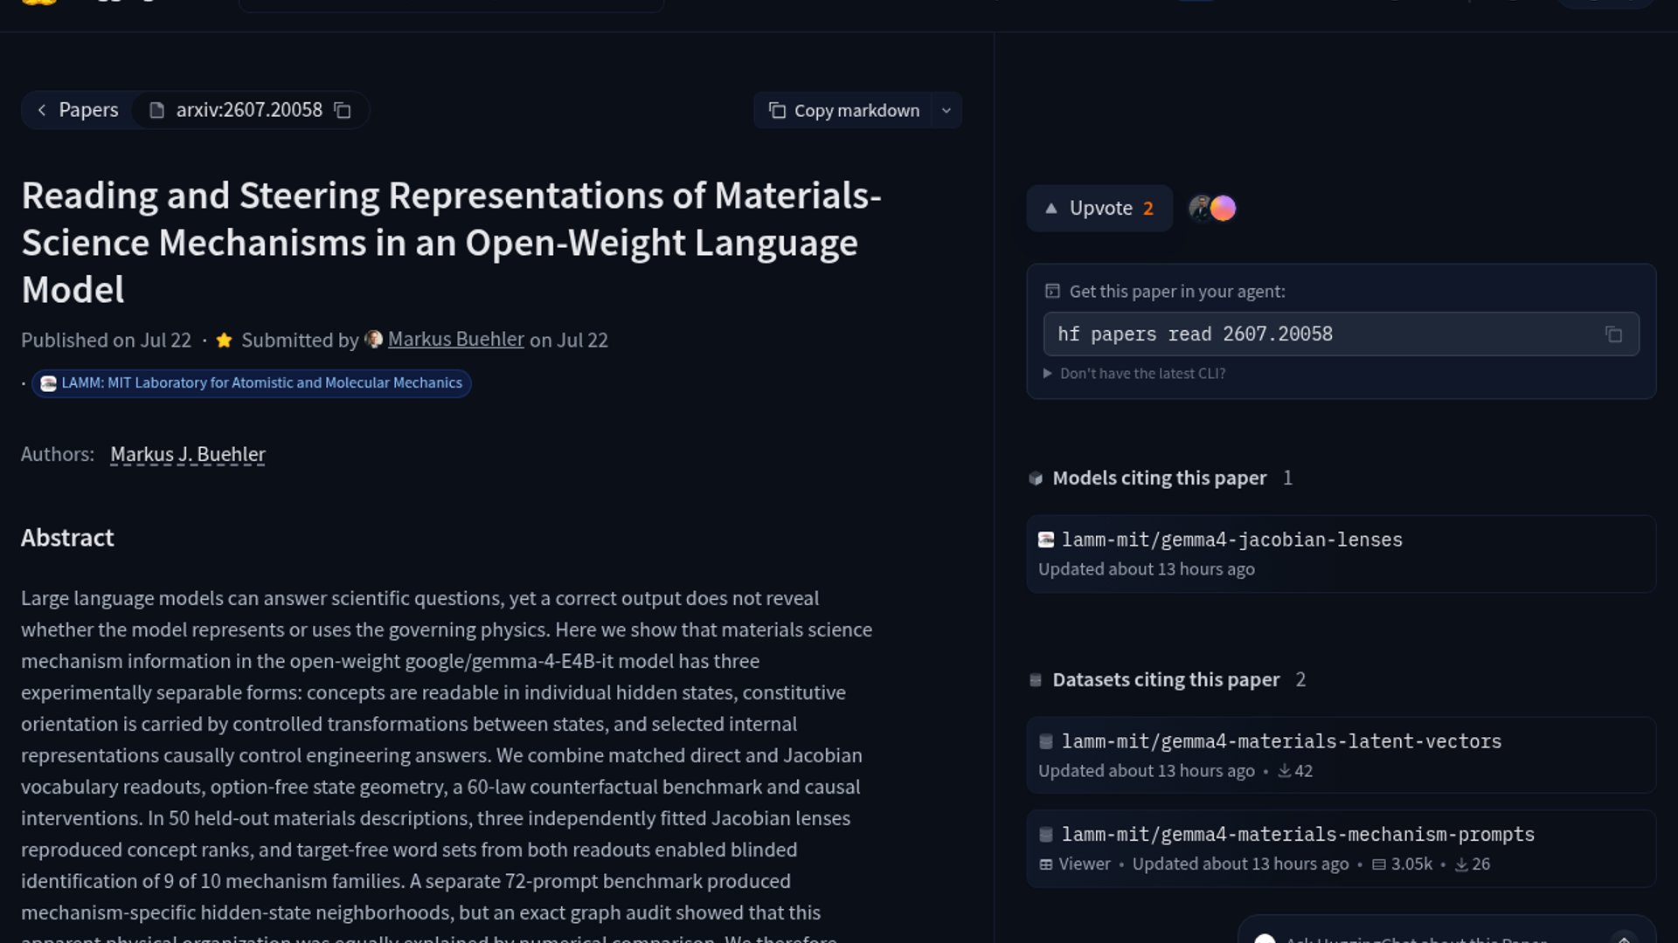The width and height of the screenshot is (1678, 943).
Task: Open lamm-mit/gemma4-jacobian-lenses model
Action: pyautogui.click(x=1231, y=540)
